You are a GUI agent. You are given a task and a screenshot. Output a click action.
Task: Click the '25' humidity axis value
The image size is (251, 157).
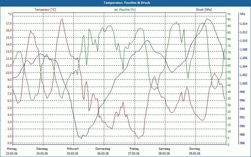[x=229, y=112]
